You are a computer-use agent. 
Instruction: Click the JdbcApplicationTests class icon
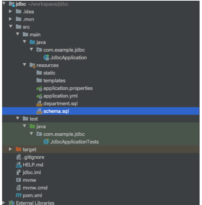coord(46,142)
